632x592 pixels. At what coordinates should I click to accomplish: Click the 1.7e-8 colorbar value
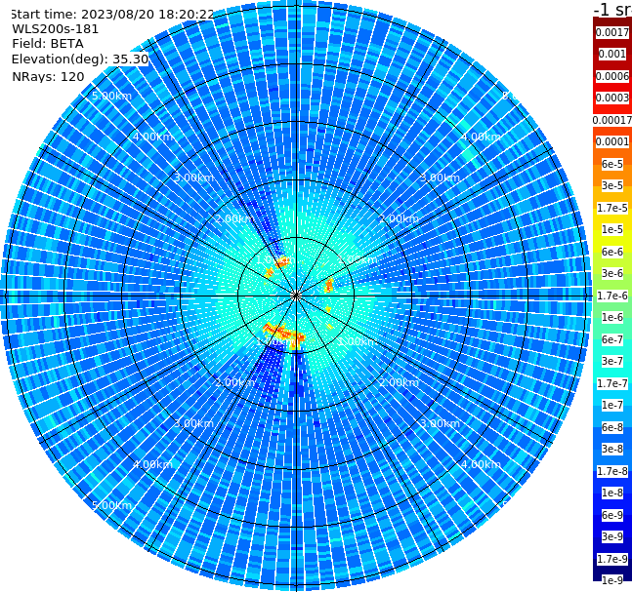[612, 471]
